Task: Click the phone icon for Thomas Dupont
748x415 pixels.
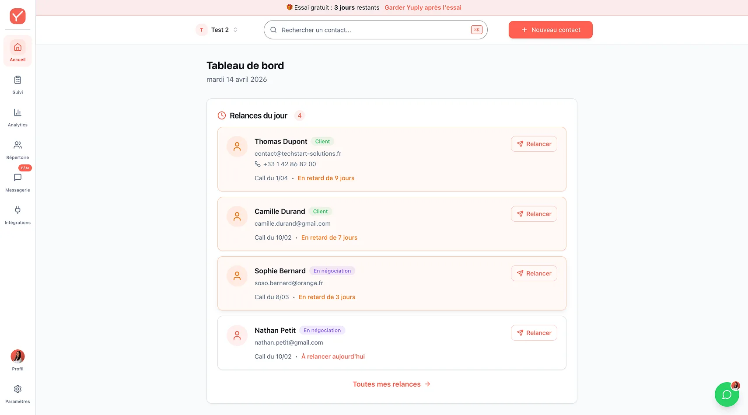Action: 258,164
